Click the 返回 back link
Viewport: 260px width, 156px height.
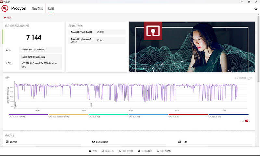point(9,18)
